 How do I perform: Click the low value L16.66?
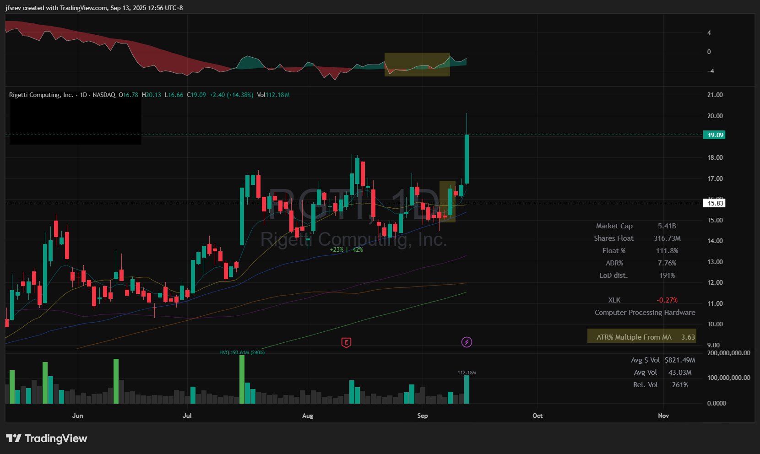174,95
